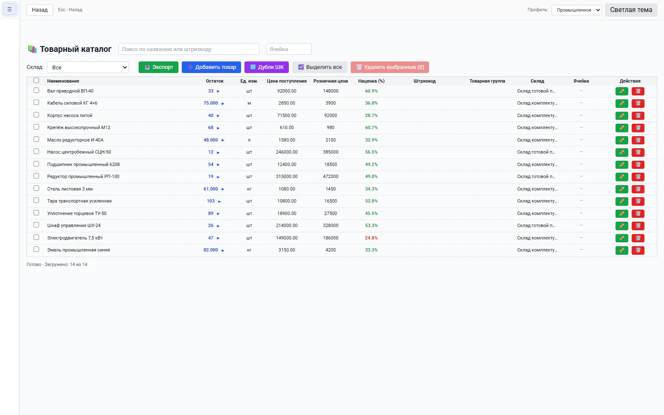Delete the Корпус насоса литой row
664x415 pixels.
[638, 116]
